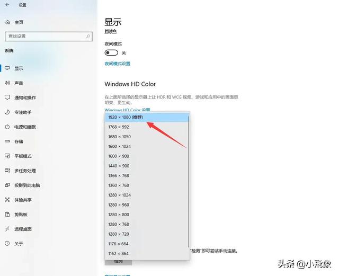
Task: Select the search magnifier icon in 查找设置
Action: click(x=88, y=36)
